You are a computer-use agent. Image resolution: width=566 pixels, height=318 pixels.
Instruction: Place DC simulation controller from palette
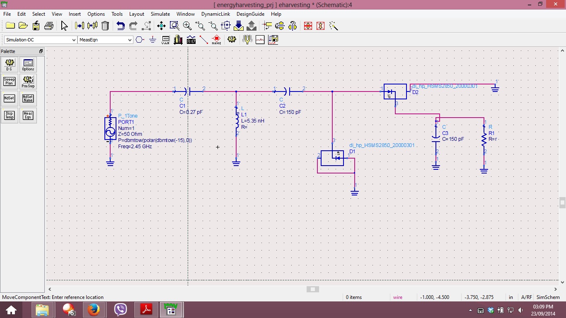tap(9, 64)
